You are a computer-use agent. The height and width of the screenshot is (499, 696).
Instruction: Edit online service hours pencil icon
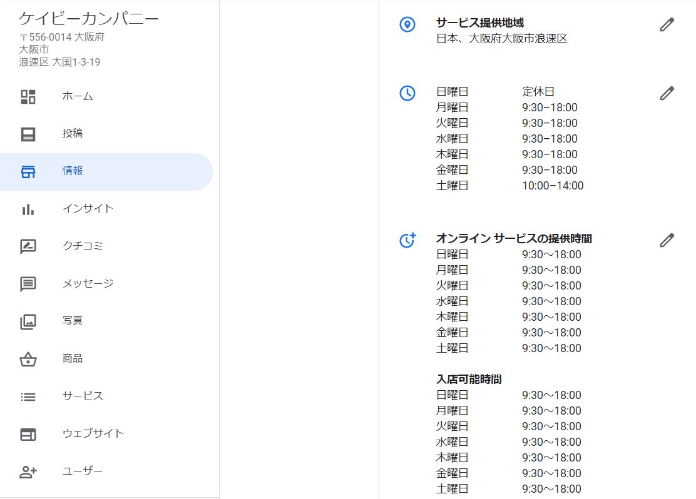click(x=667, y=240)
